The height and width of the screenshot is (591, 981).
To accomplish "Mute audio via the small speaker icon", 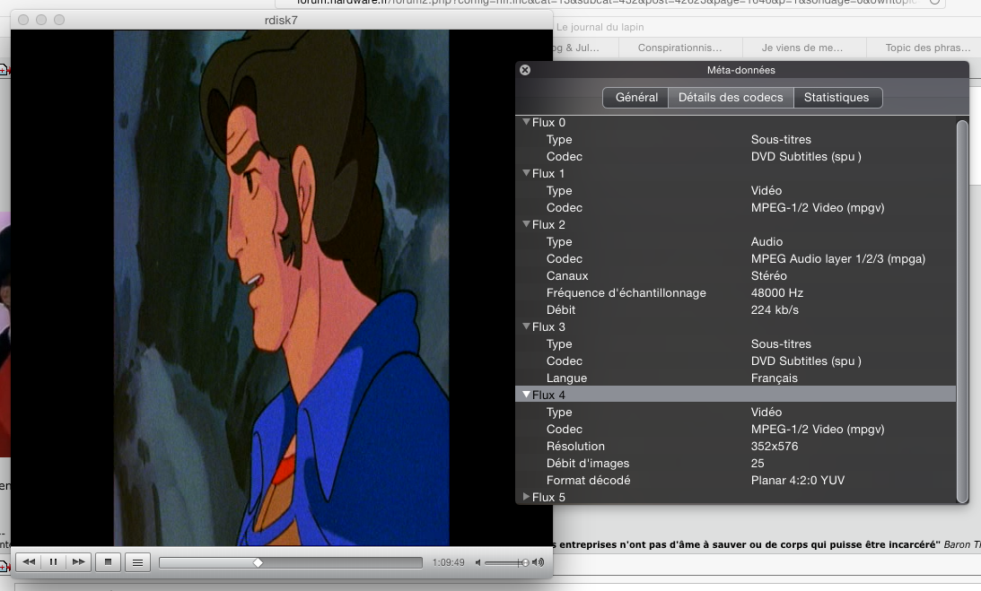I will (477, 563).
